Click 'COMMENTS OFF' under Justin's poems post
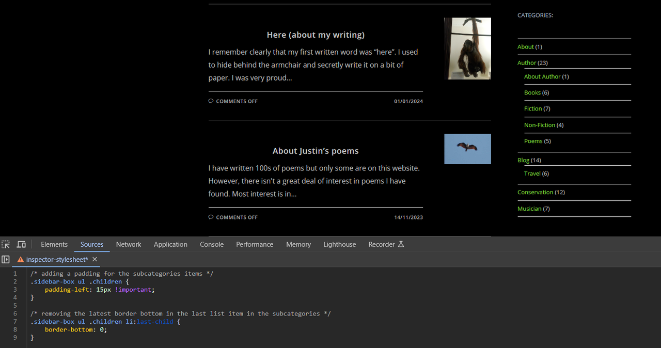 click(x=237, y=217)
